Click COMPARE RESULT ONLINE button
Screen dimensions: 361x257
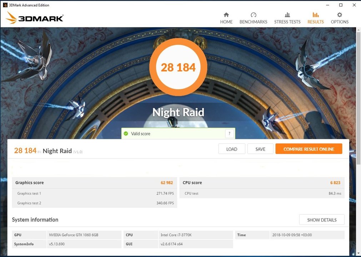(x=309, y=149)
